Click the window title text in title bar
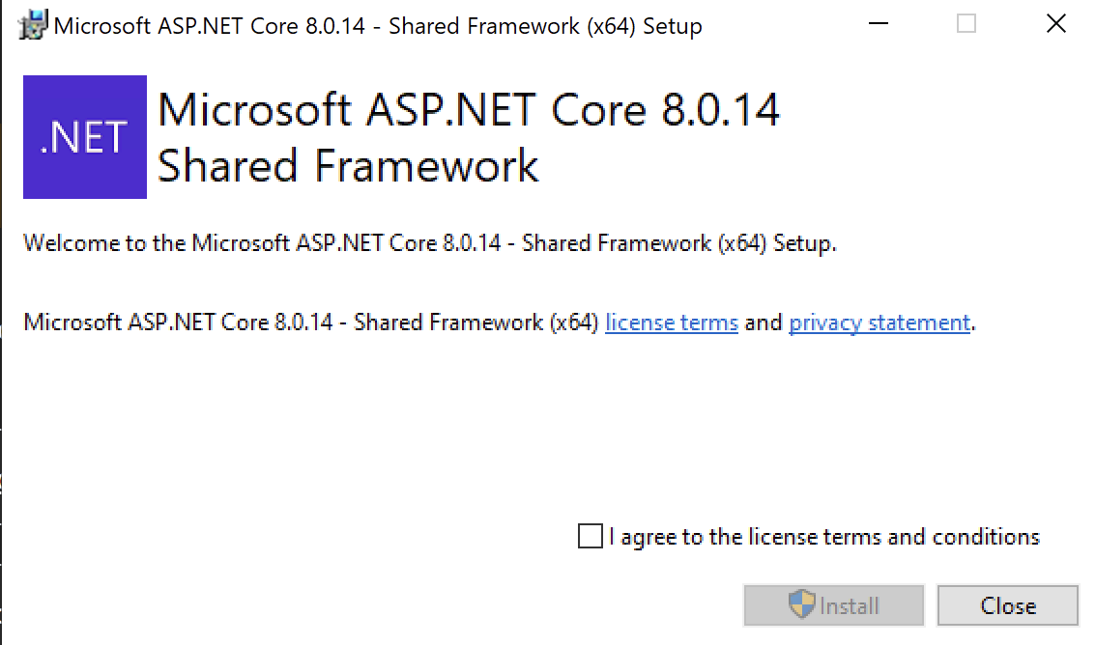The width and height of the screenshot is (1096, 645). pos(378,26)
